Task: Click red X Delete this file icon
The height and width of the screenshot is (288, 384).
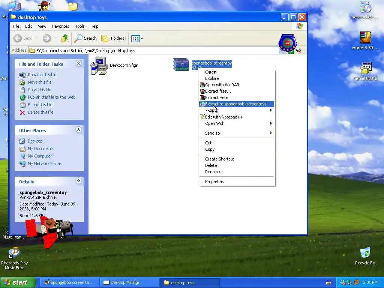Action: 22,112
